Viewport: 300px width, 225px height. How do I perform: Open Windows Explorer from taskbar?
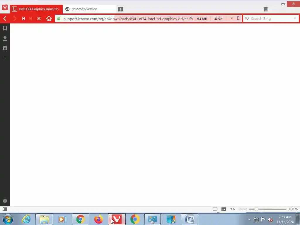[44, 219]
